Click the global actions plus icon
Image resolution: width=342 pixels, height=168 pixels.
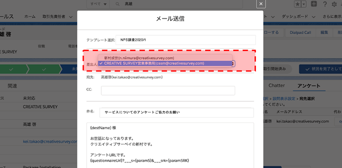pos(314,4)
